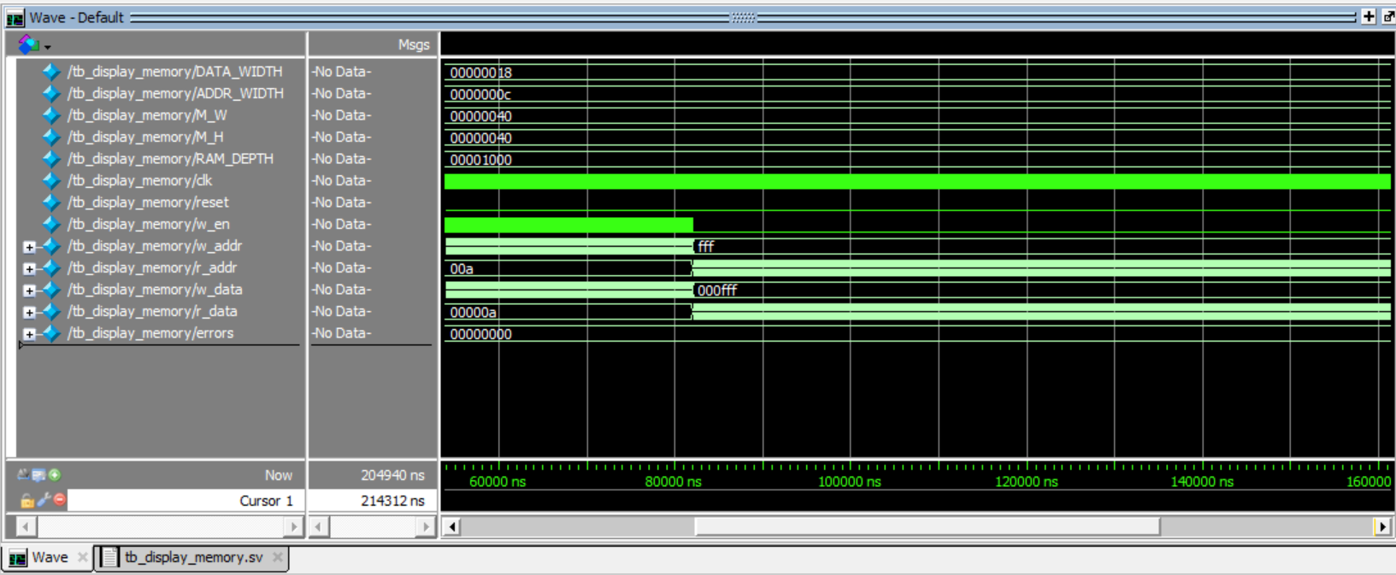Click the Cursor 1 time value field
The height and width of the screenshot is (575, 1396).
(373, 501)
